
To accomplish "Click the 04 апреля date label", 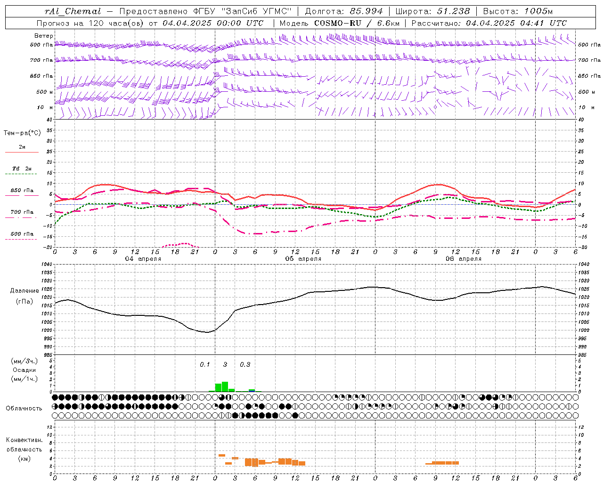I will 143,259.
